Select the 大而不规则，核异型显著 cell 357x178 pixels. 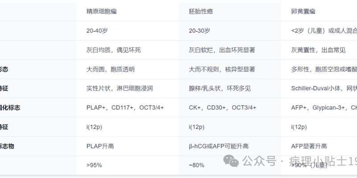click(222, 69)
